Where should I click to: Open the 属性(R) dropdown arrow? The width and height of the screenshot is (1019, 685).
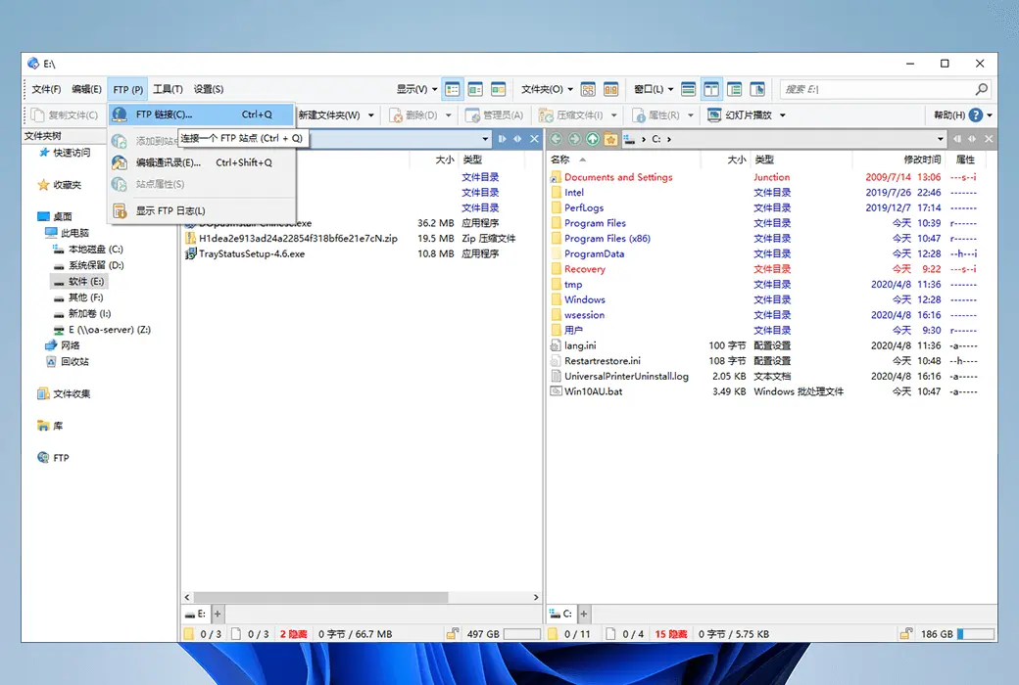(689, 114)
